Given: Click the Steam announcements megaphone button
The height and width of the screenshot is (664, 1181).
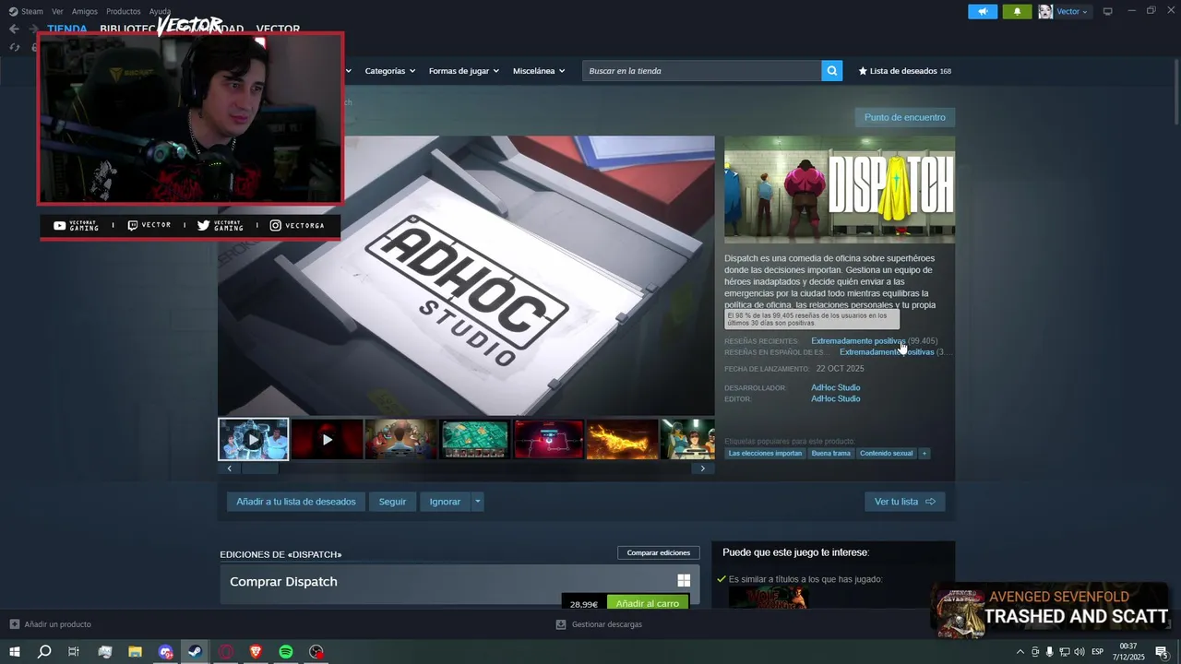Looking at the screenshot, I should (x=983, y=11).
